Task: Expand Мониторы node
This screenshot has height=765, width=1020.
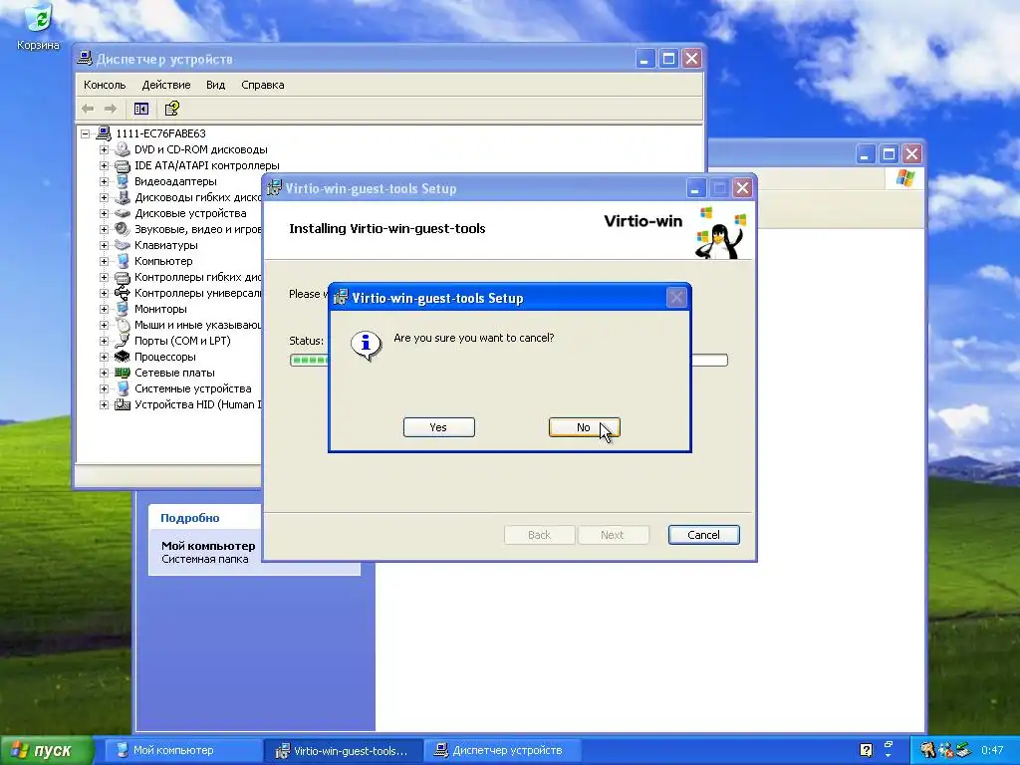Action: point(104,309)
